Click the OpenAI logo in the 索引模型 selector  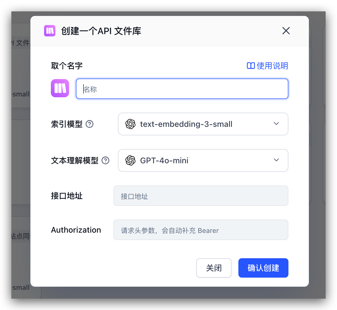[x=130, y=124]
